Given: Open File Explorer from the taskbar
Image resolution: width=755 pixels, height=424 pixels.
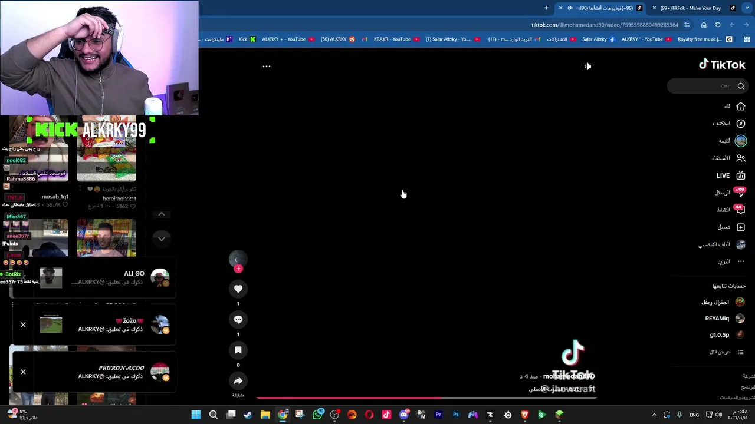Looking at the screenshot, I should point(265,415).
